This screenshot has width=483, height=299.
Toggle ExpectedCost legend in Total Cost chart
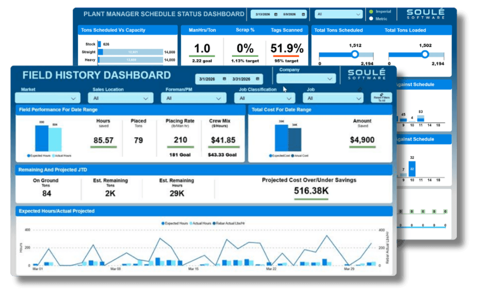click(280, 156)
